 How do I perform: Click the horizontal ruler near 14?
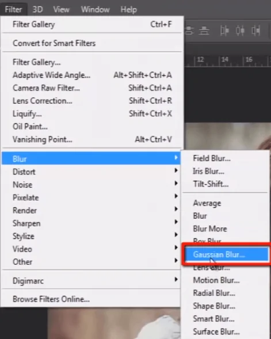(225, 60)
